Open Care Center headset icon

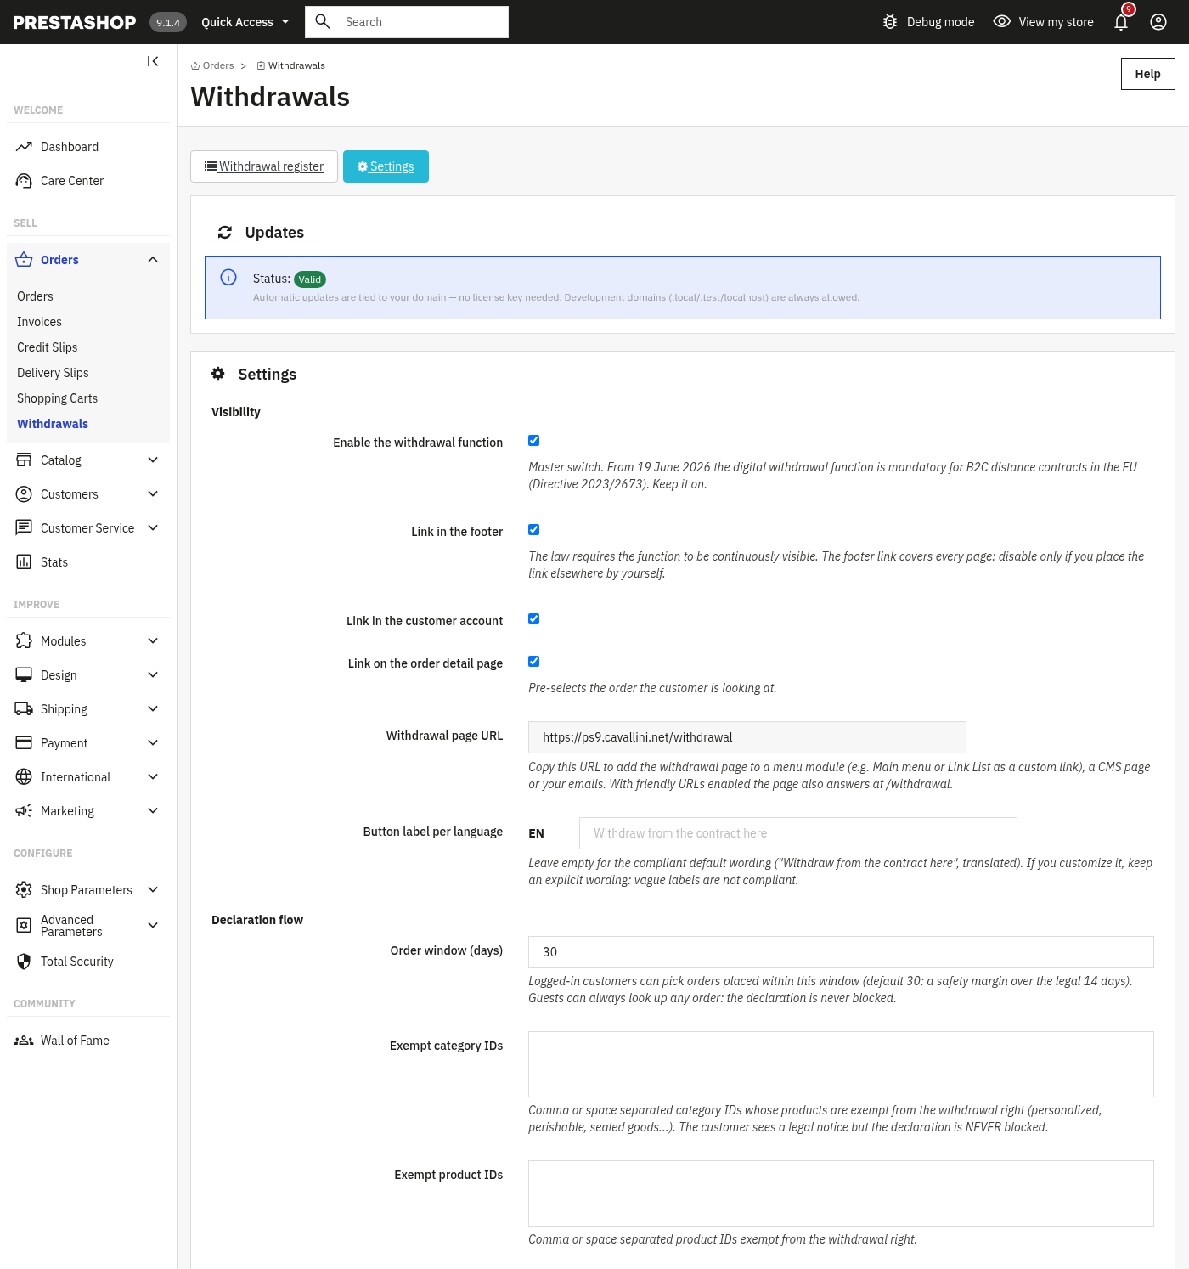click(24, 181)
